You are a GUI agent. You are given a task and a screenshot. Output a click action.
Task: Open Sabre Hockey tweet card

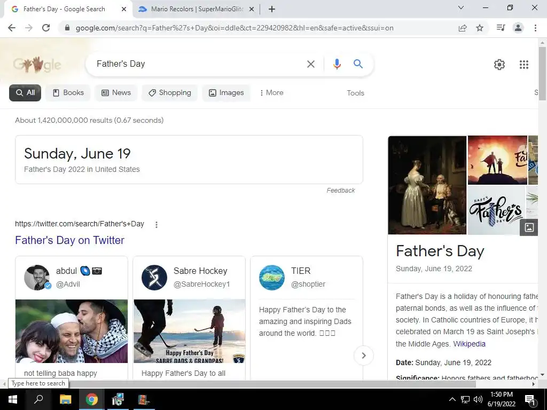(189, 318)
